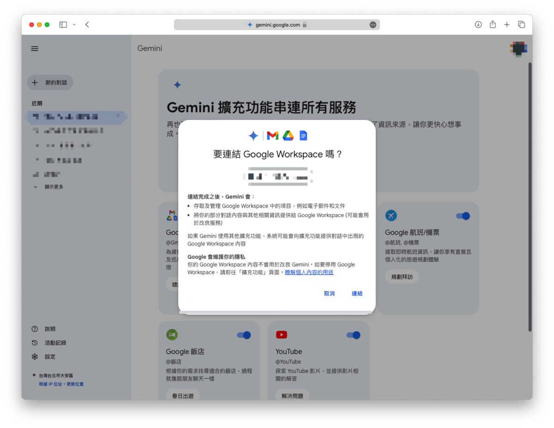Screen dimensions: 554x428
Task: Open 瞭解個人內容的用途 link in dialog
Action: point(309,273)
